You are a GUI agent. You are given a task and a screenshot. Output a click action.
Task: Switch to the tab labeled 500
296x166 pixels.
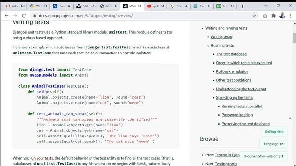tap(83, 6)
